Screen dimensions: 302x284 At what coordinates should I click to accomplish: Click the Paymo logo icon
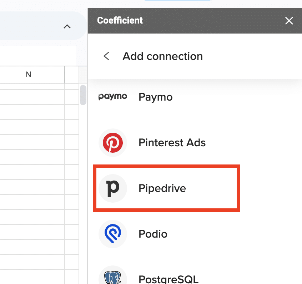click(x=112, y=97)
